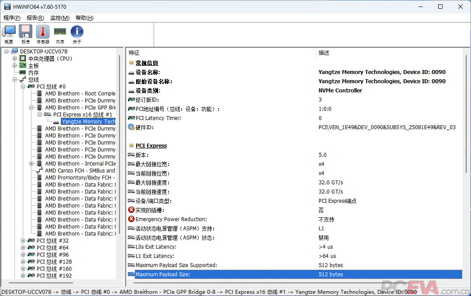The height and width of the screenshot is (296, 471).
Task: Click the 报告 save report floppy icon
Action: (25, 35)
